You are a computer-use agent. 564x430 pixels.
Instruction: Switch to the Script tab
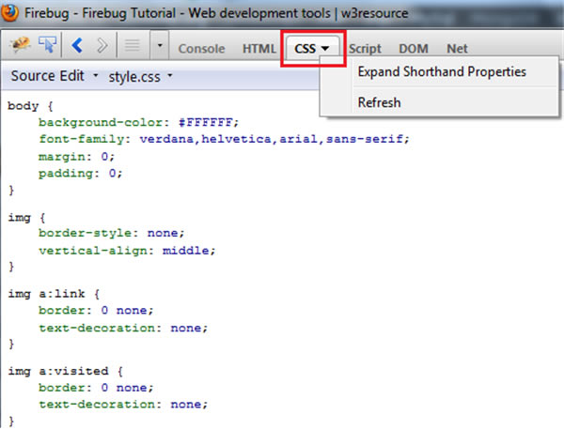pos(365,49)
